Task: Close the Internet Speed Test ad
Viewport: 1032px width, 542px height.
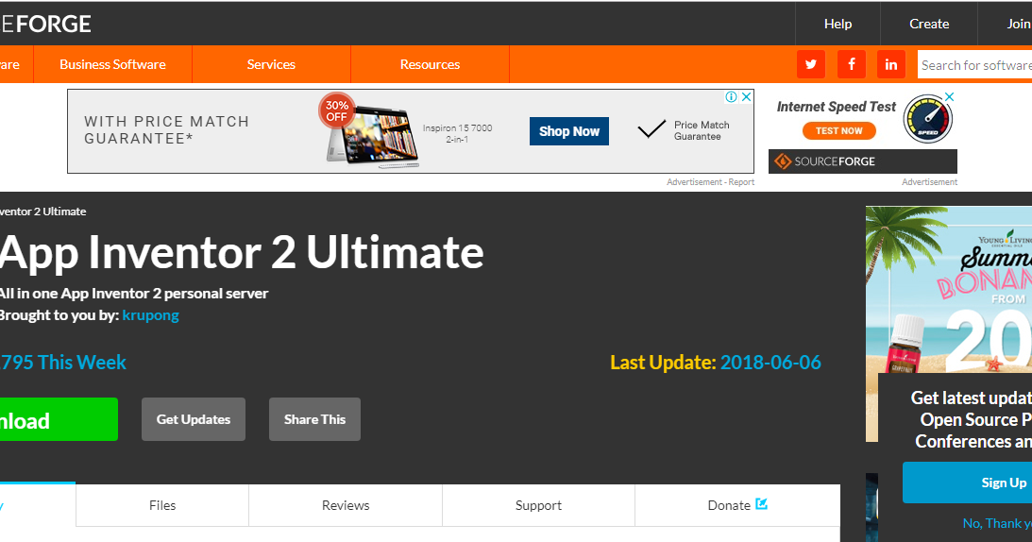Action: 950,97
